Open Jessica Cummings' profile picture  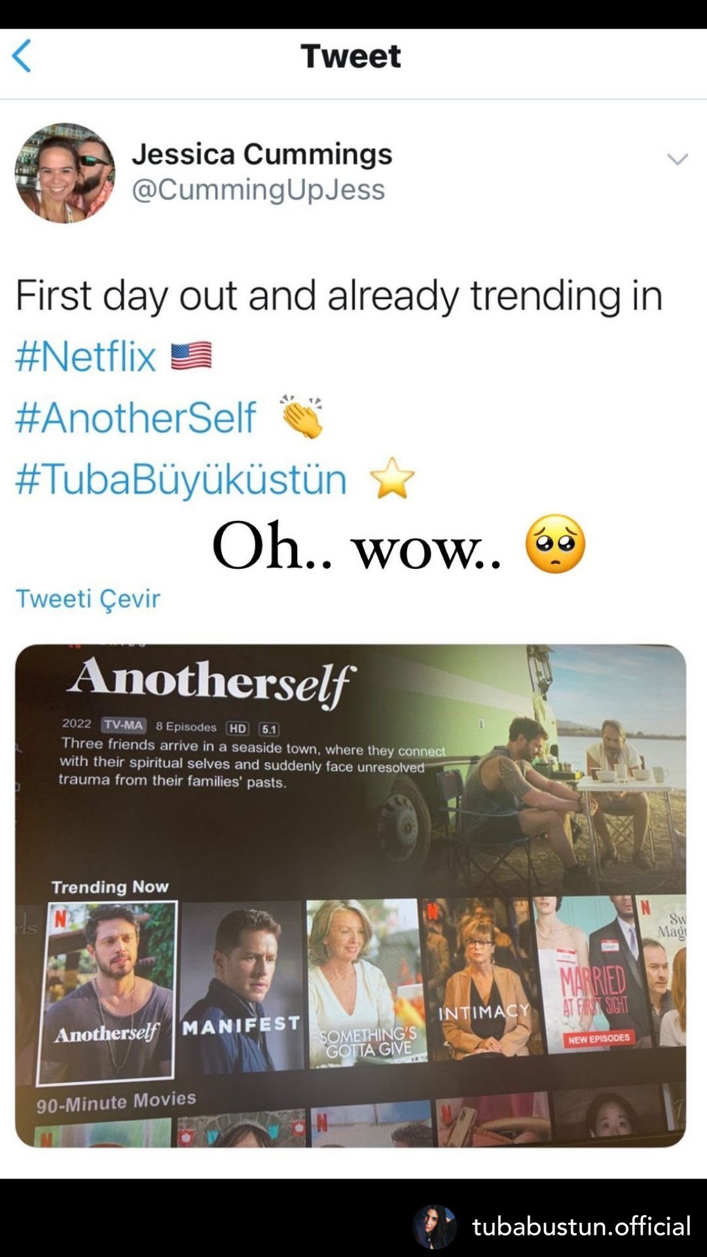point(65,173)
